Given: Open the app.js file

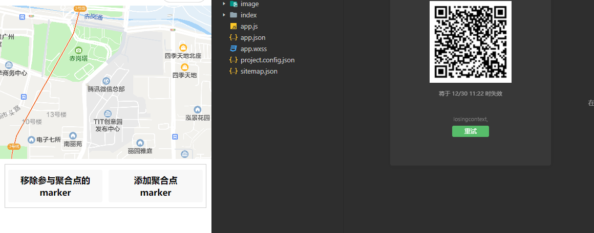Looking at the screenshot, I should (x=249, y=26).
